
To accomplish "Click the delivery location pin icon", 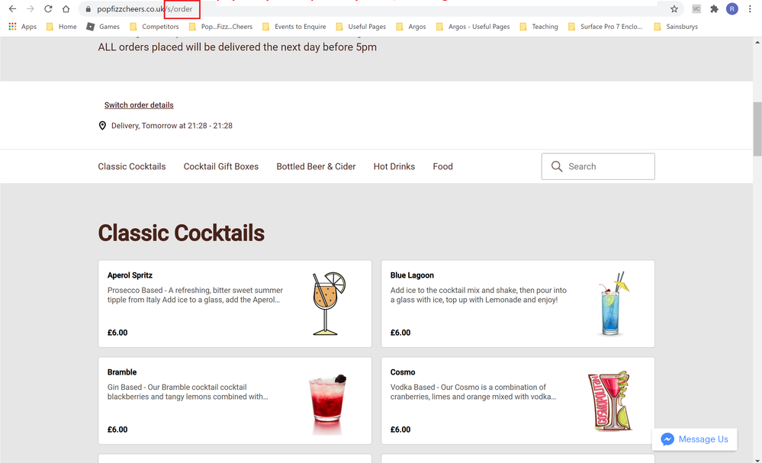I will point(102,126).
